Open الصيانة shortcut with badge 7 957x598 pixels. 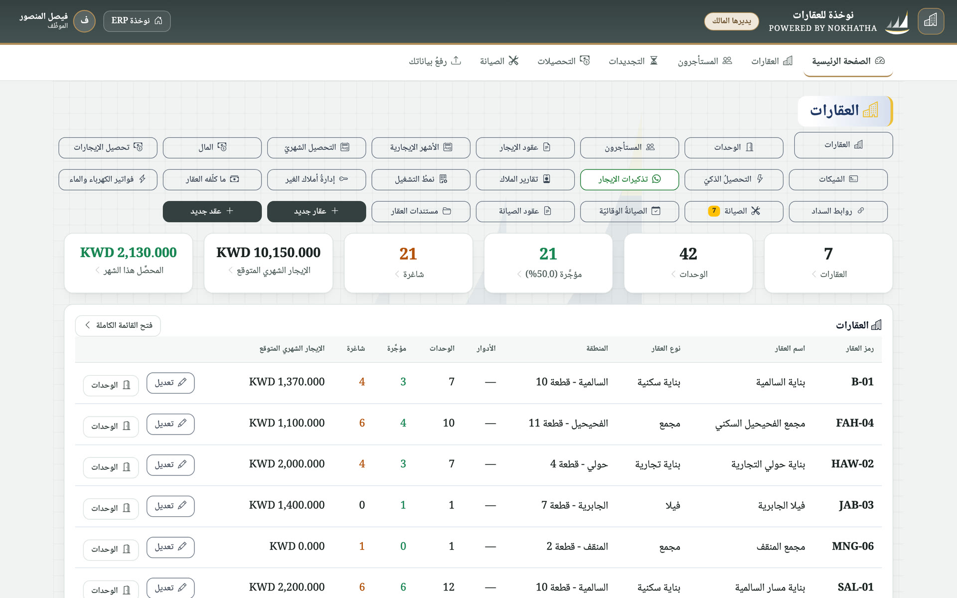click(734, 211)
